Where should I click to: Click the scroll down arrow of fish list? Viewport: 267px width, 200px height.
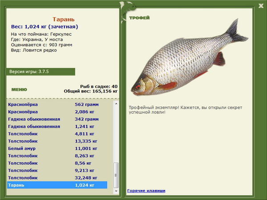pyautogui.click(x=116, y=191)
